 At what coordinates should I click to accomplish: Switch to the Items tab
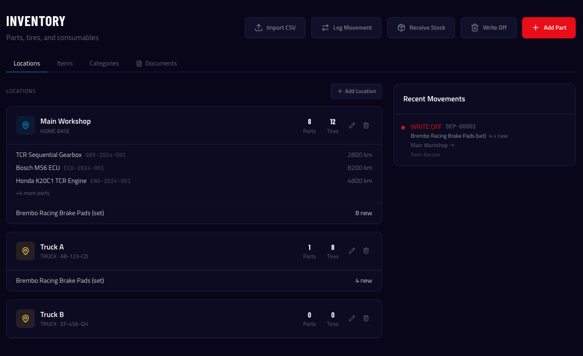[x=65, y=63]
